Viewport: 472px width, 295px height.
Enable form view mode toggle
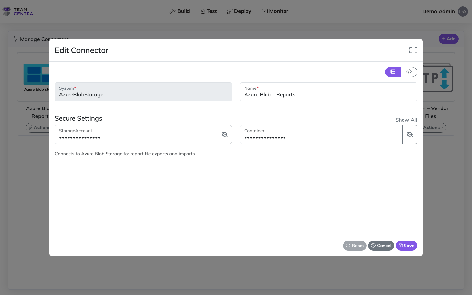click(393, 72)
